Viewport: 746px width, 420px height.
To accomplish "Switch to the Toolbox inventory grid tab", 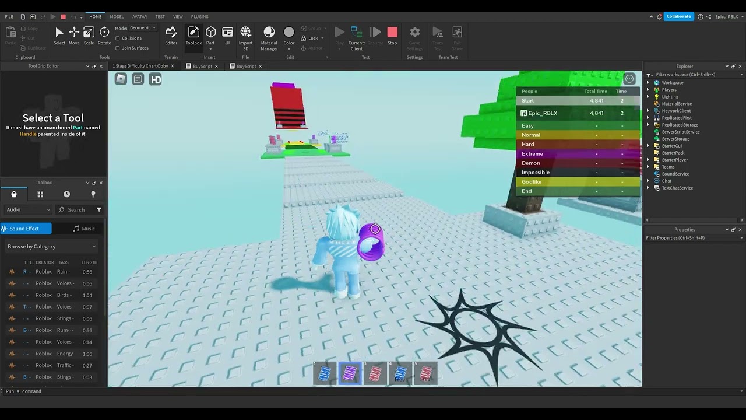I will pos(40,194).
